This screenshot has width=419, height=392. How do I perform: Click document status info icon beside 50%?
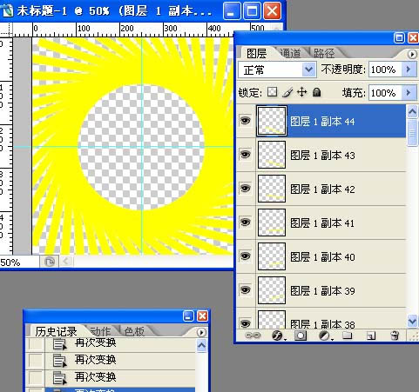point(50,262)
